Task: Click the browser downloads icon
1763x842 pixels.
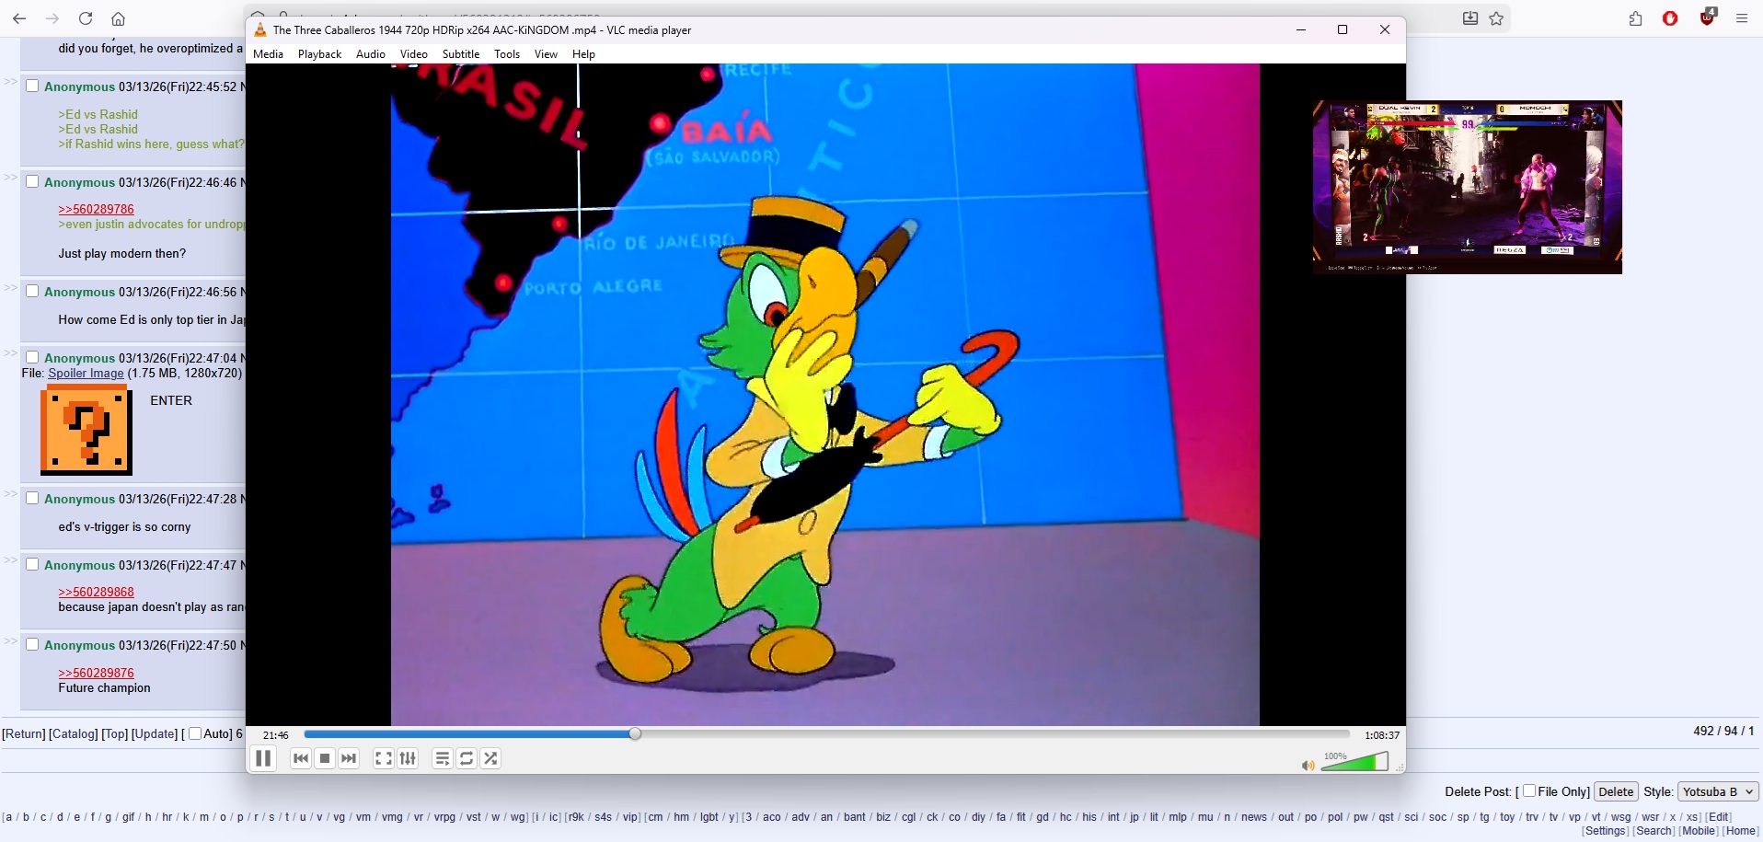Action: 1470,18
